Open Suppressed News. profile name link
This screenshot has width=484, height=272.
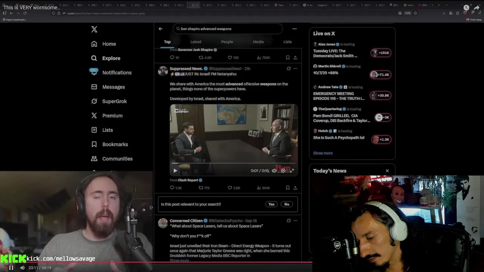tap(186, 69)
